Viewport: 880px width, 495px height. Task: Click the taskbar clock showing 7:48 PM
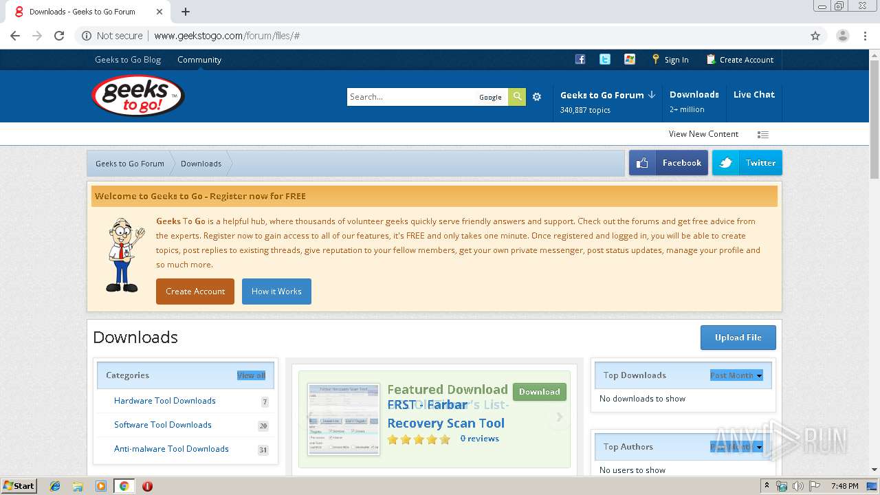[844, 486]
